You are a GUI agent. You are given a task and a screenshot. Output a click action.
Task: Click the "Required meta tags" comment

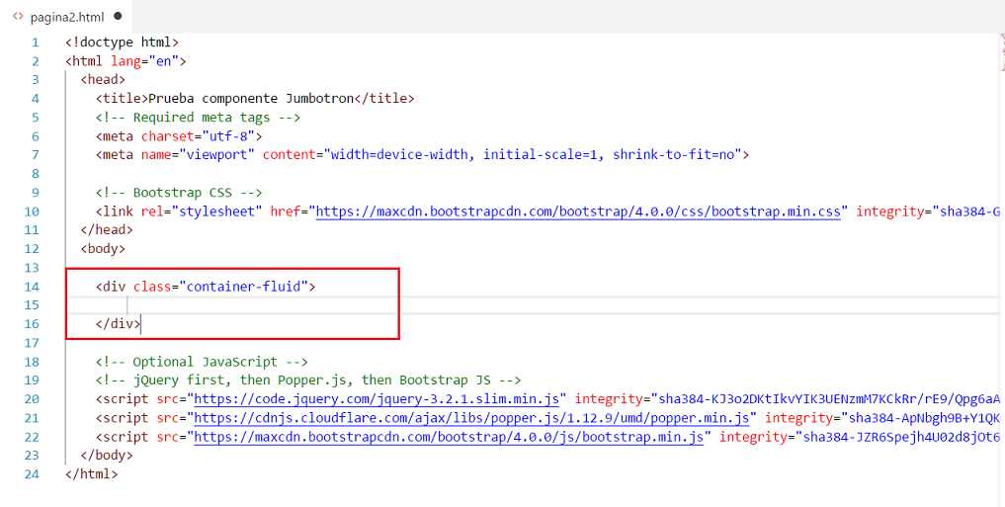tap(198, 118)
